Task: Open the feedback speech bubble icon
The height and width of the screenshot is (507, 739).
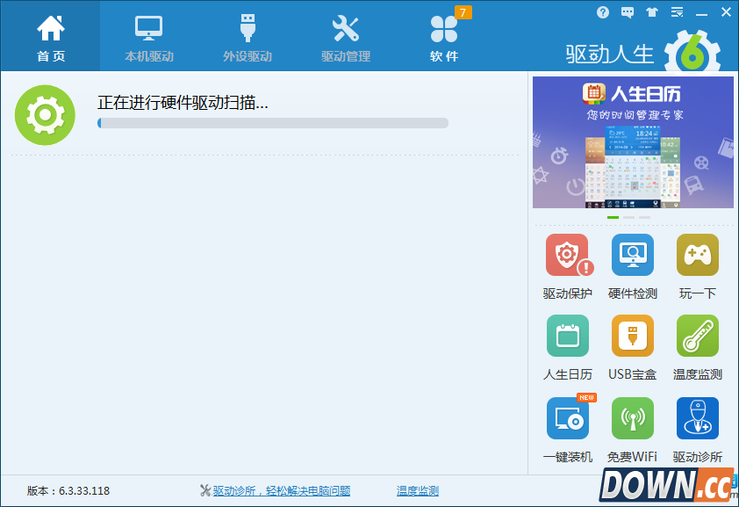Action: pyautogui.click(x=628, y=12)
